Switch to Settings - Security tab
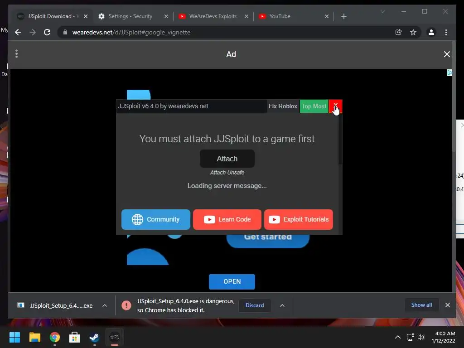 click(130, 16)
